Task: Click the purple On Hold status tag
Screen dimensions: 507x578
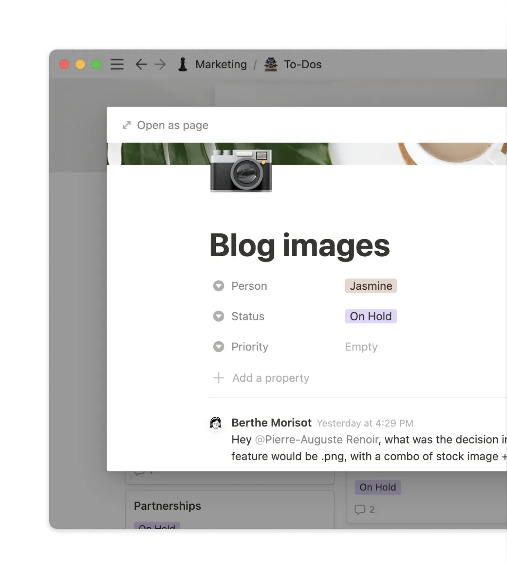Action: 370,316
